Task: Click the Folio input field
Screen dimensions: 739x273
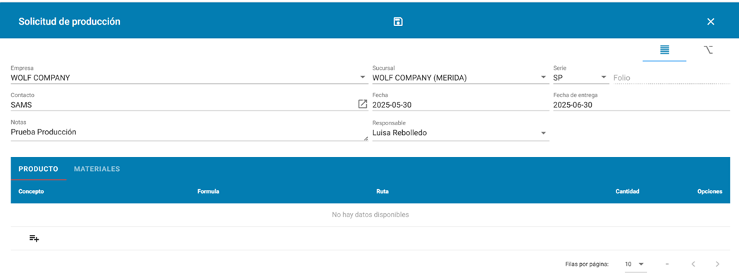Action: coord(671,77)
